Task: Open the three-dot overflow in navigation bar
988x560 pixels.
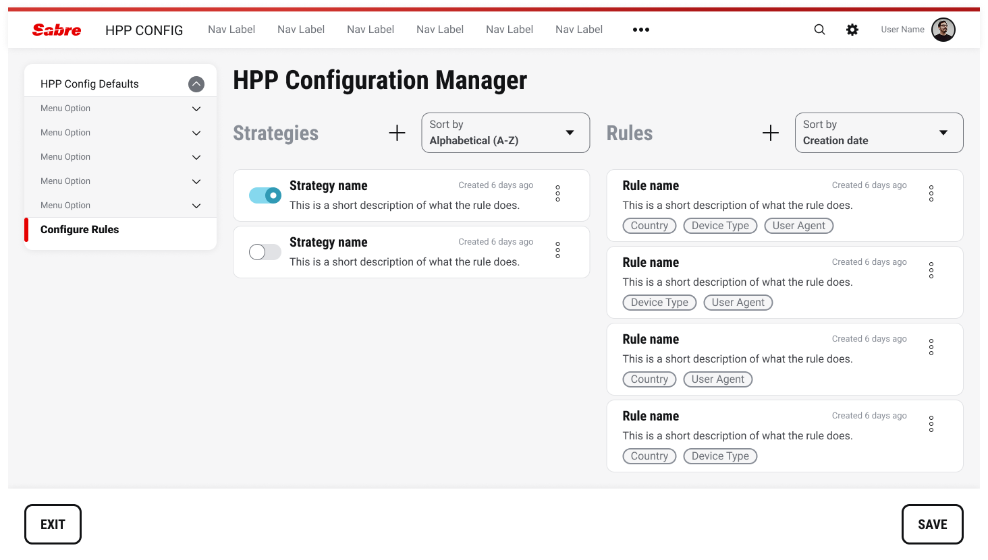Action: [641, 30]
